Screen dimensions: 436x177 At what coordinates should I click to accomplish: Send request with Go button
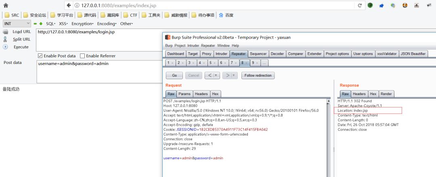point(174,75)
